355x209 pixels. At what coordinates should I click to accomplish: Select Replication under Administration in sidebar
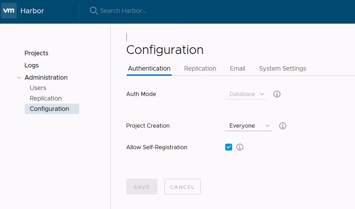pos(45,98)
